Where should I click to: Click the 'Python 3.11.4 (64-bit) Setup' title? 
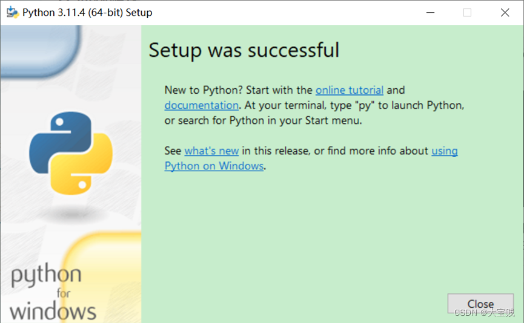pos(87,13)
